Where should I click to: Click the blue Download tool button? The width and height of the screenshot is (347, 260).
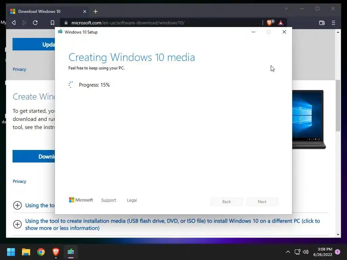click(34, 156)
